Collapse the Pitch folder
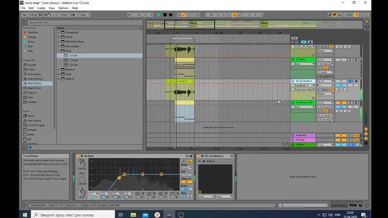The height and width of the screenshot is (218, 388). 59,51
